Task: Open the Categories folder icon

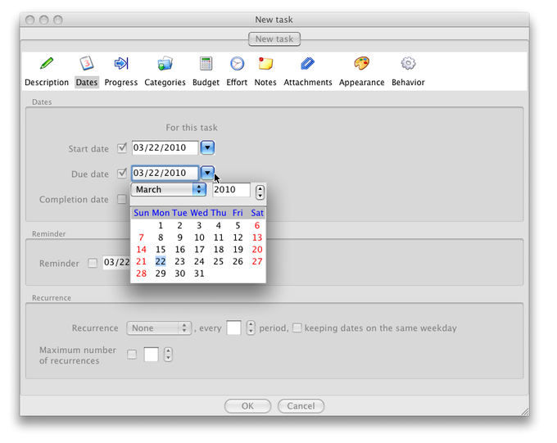Action: coord(165,64)
